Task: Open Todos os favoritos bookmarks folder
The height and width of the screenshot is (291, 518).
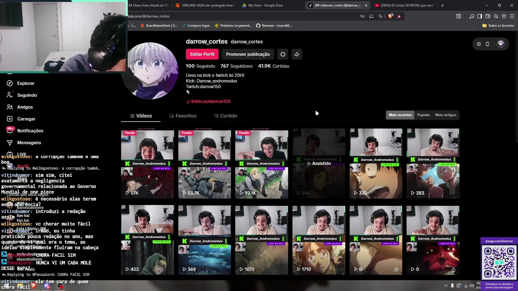Action: pos(498,25)
